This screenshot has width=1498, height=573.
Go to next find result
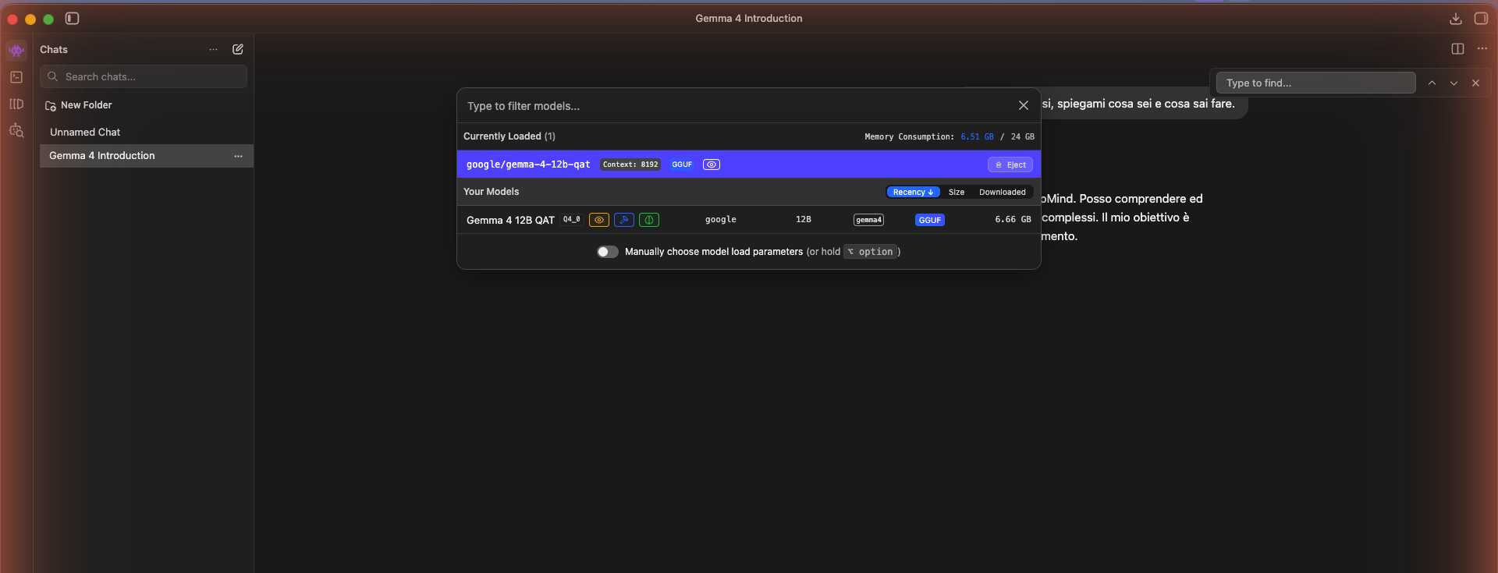click(1454, 83)
